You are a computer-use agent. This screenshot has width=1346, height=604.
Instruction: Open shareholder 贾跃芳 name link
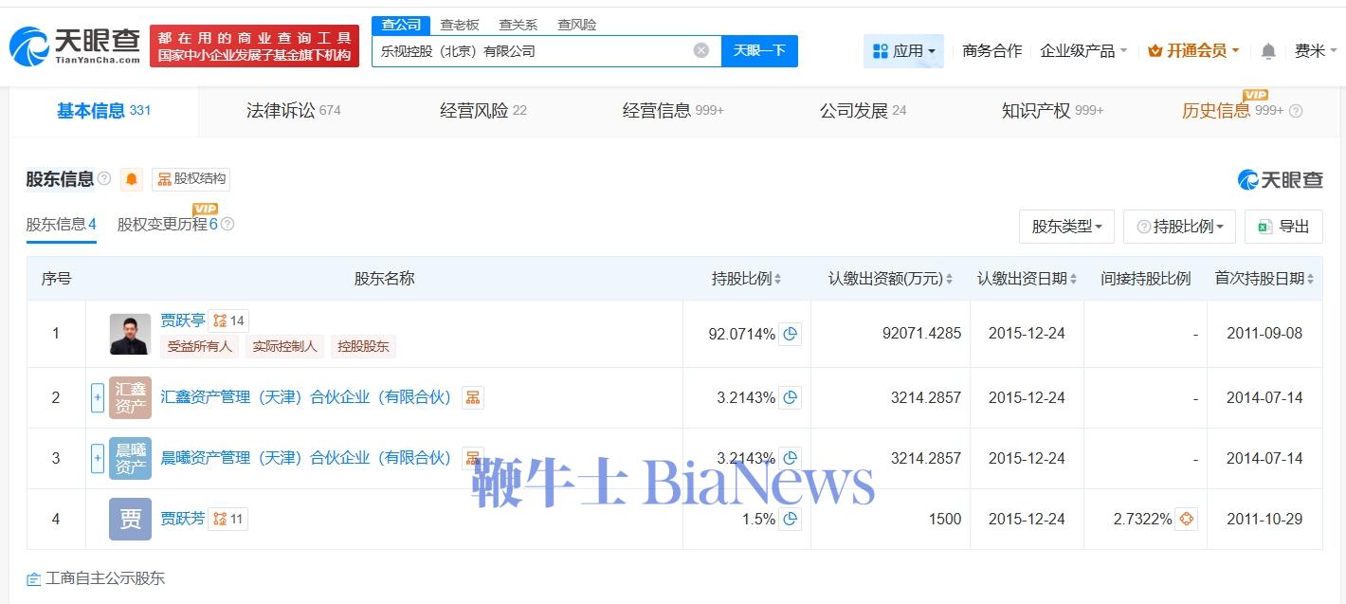coord(183,519)
